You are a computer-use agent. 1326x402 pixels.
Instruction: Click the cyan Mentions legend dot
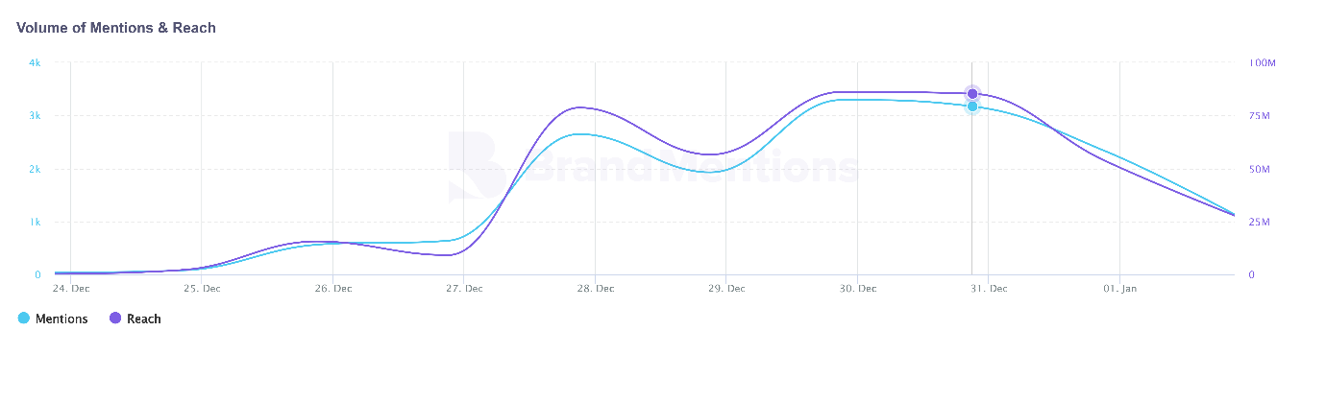point(24,319)
